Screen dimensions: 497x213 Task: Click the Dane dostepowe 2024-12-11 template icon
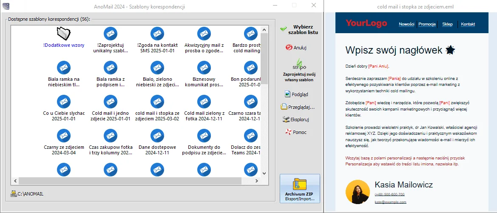pyautogui.click(x=157, y=135)
